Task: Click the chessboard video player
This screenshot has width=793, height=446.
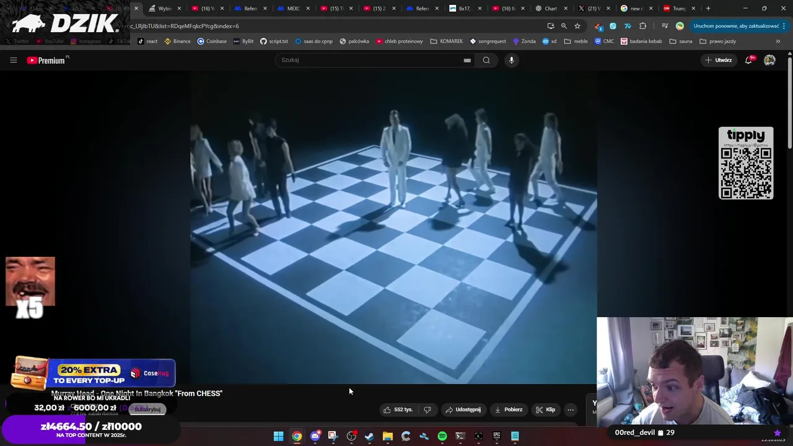Action: pyautogui.click(x=393, y=227)
